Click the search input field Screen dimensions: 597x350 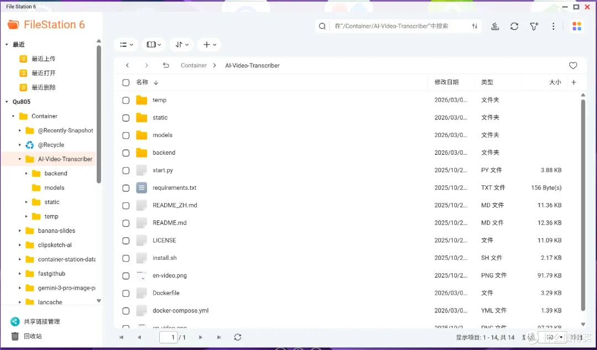click(x=400, y=27)
